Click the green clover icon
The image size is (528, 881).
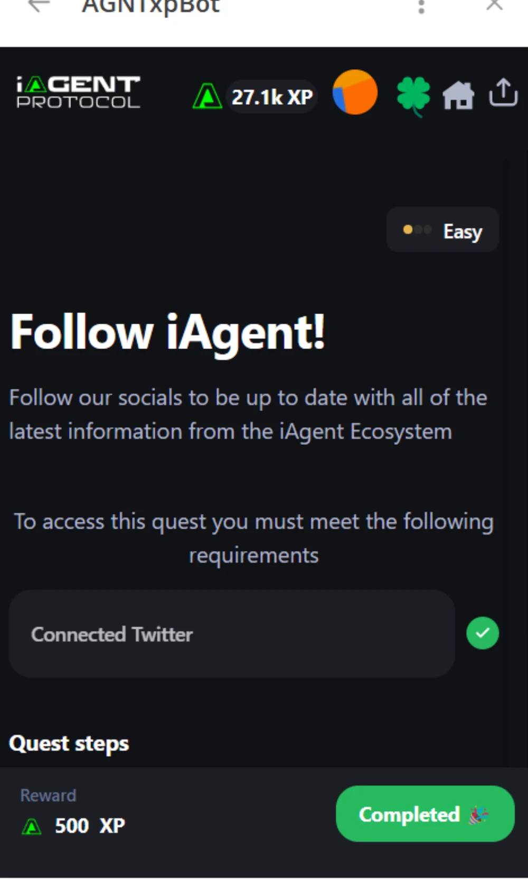(413, 96)
